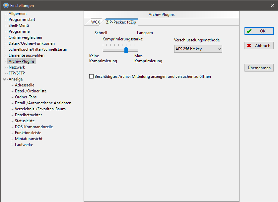Open the Netzwerk settings page

click(x=17, y=67)
